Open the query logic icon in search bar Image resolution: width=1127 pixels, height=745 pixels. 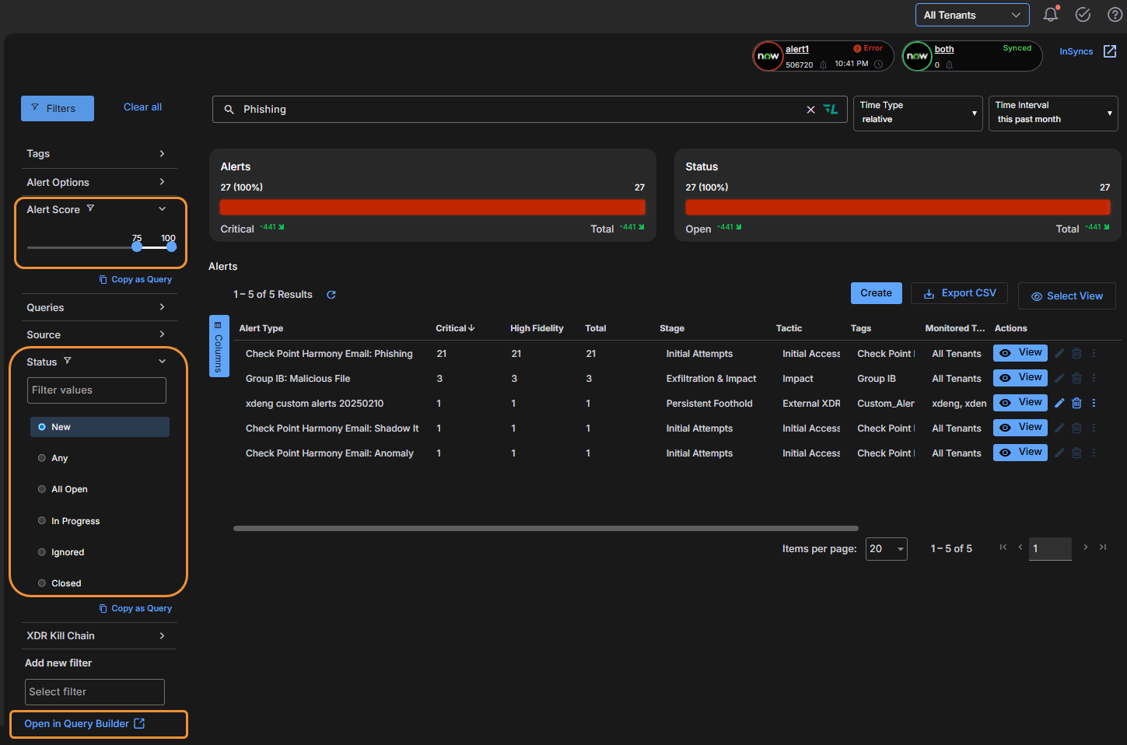(x=831, y=109)
